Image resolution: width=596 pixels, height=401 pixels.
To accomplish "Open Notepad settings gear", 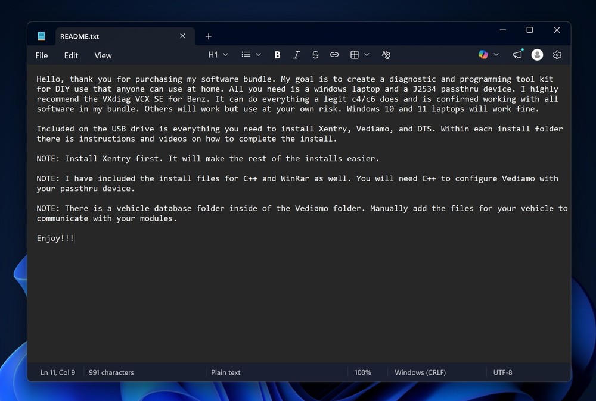I will [557, 55].
